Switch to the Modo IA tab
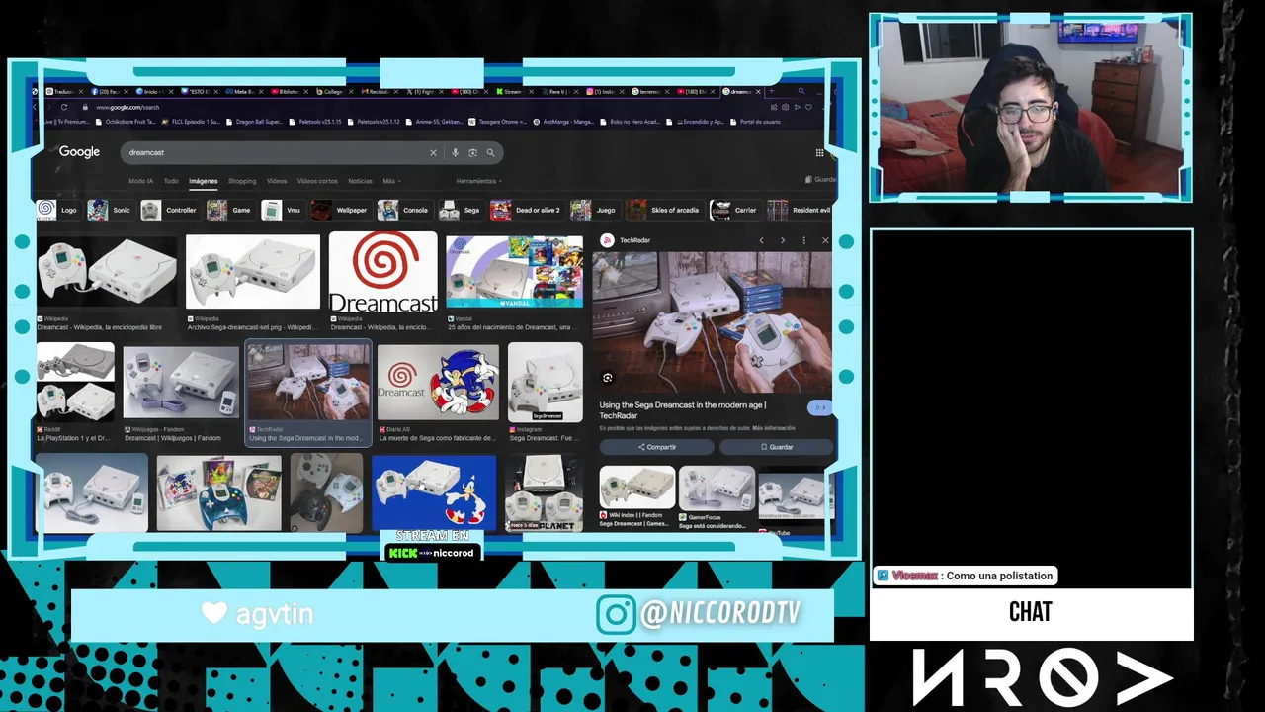 coord(141,181)
